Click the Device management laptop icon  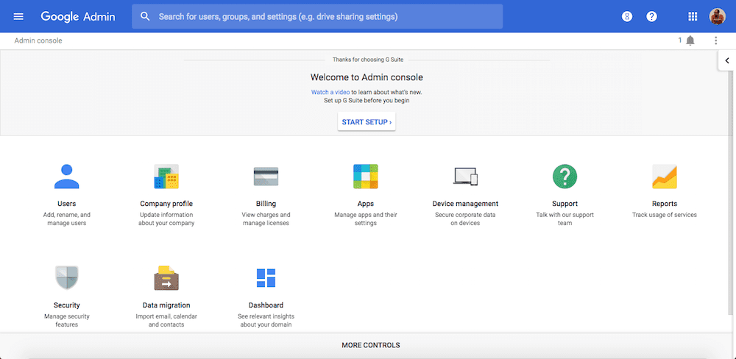[x=465, y=177]
